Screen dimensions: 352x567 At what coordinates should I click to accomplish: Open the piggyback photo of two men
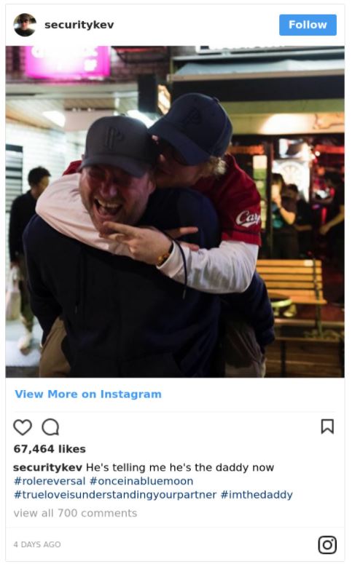pos(175,212)
